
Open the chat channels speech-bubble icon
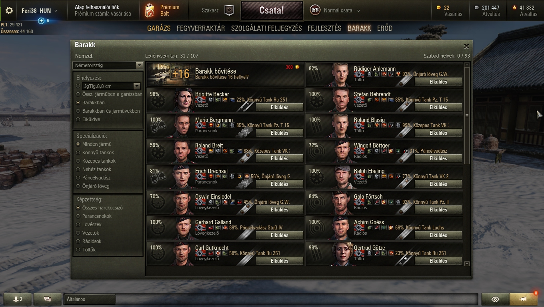point(47,299)
